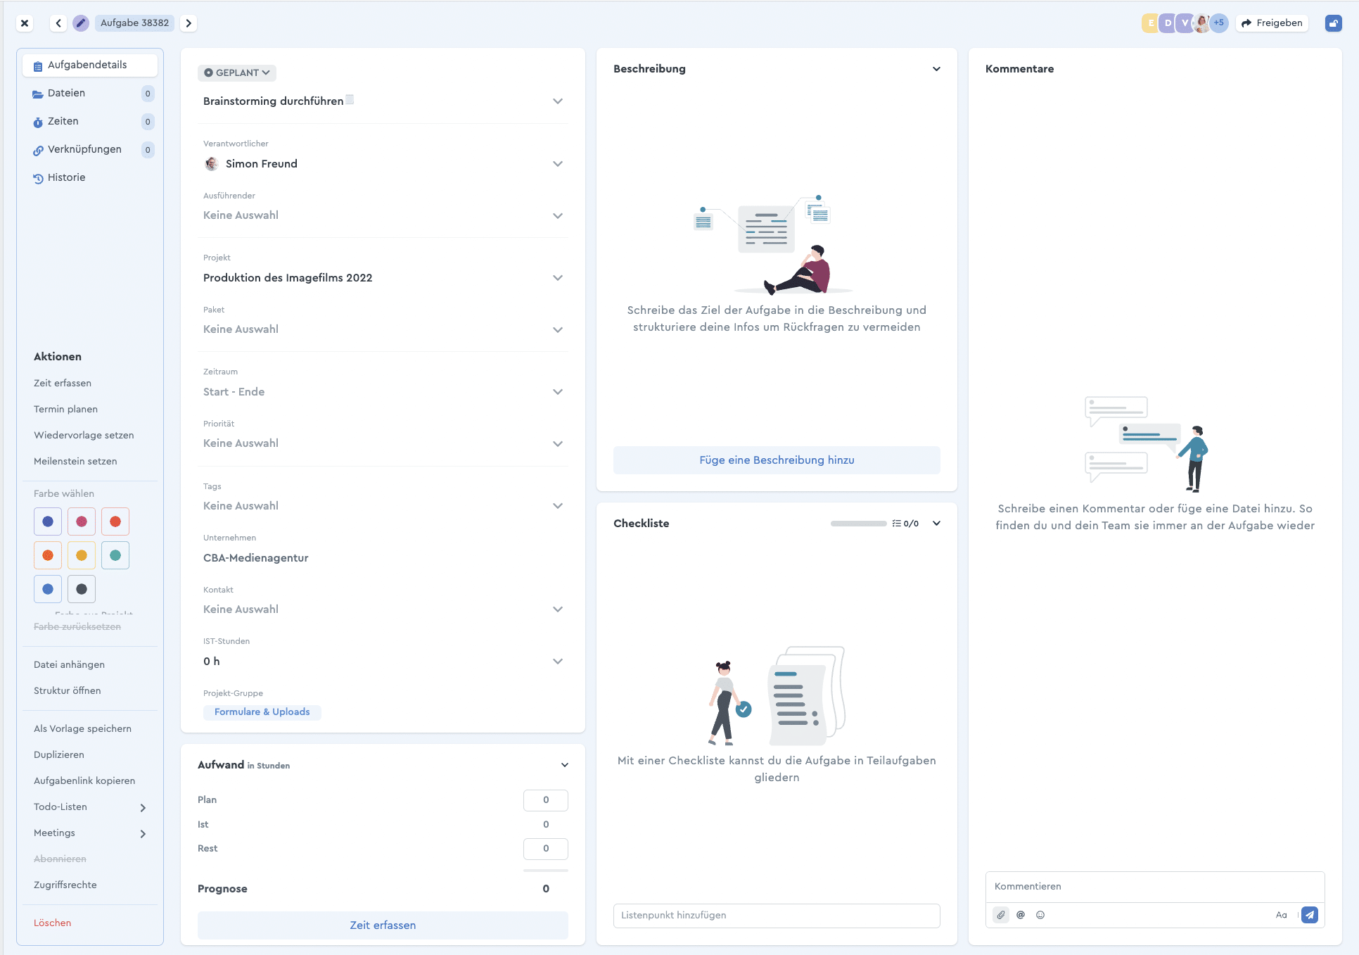This screenshot has width=1359, height=955.
Task: Click the Listenpunkt hinzufügen field
Action: click(x=777, y=916)
